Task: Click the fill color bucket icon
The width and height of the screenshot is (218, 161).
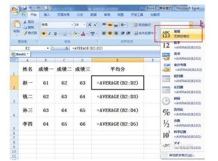Action: [x=75, y=34]
